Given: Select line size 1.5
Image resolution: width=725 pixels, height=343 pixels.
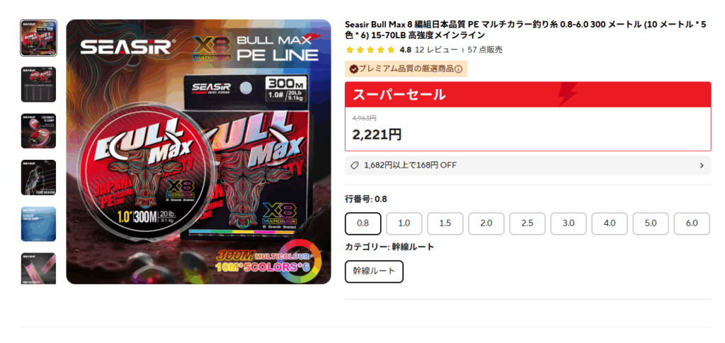Looking at the screenshot, I should (x=445, y=223).
